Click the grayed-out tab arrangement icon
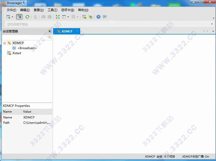 point(73,17)
